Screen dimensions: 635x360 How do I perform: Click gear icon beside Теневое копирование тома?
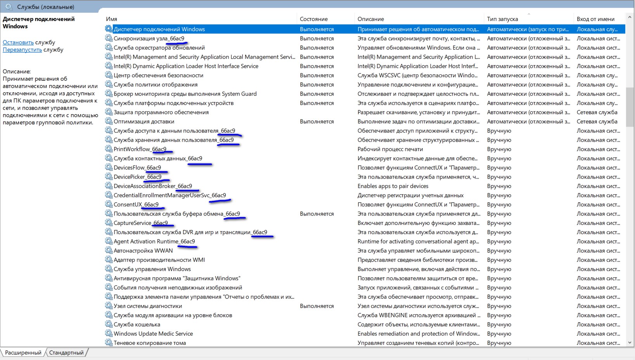pos(109,343)
